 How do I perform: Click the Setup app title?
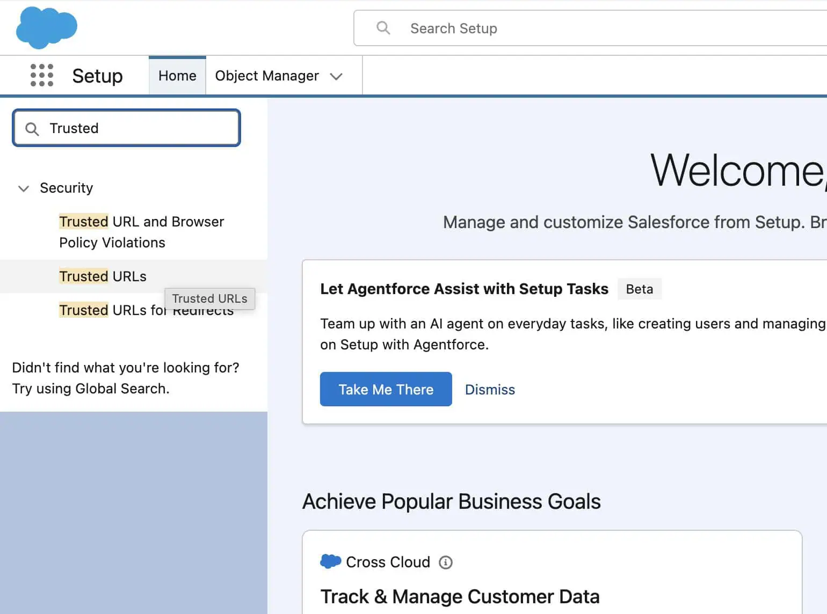point(98,76)
